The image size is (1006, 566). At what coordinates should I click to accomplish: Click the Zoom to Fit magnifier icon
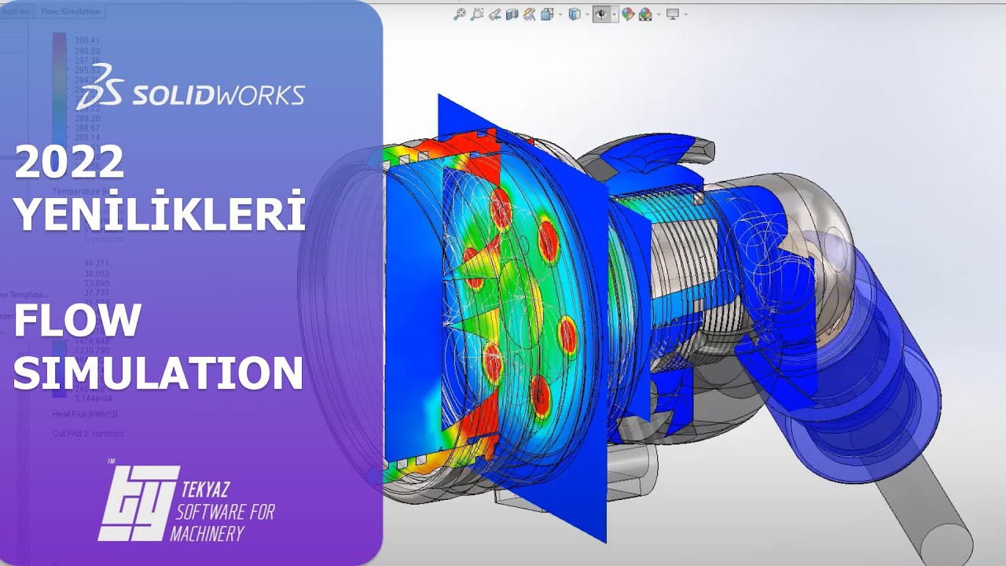460,14
